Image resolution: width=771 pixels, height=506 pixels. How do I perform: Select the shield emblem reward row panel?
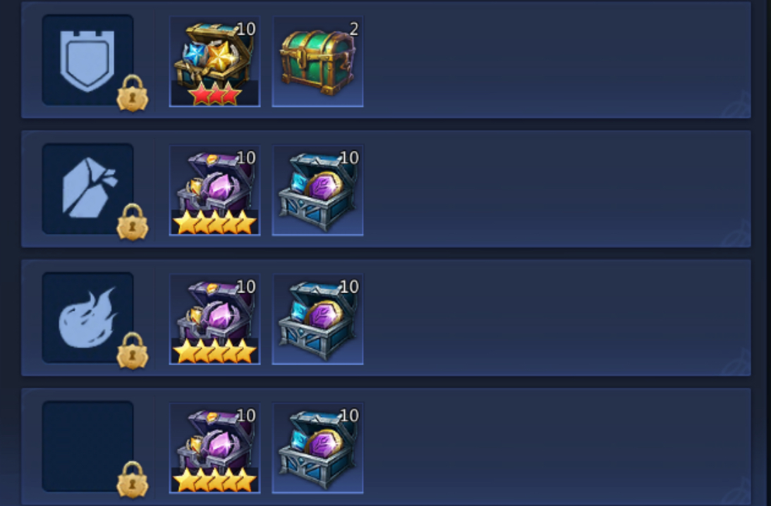click(x=386, y=60)
